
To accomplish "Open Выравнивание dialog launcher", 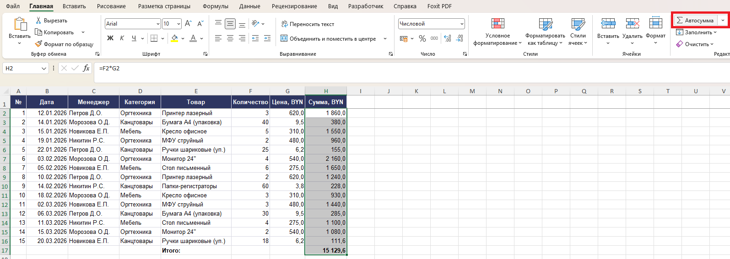I will 391,54.
